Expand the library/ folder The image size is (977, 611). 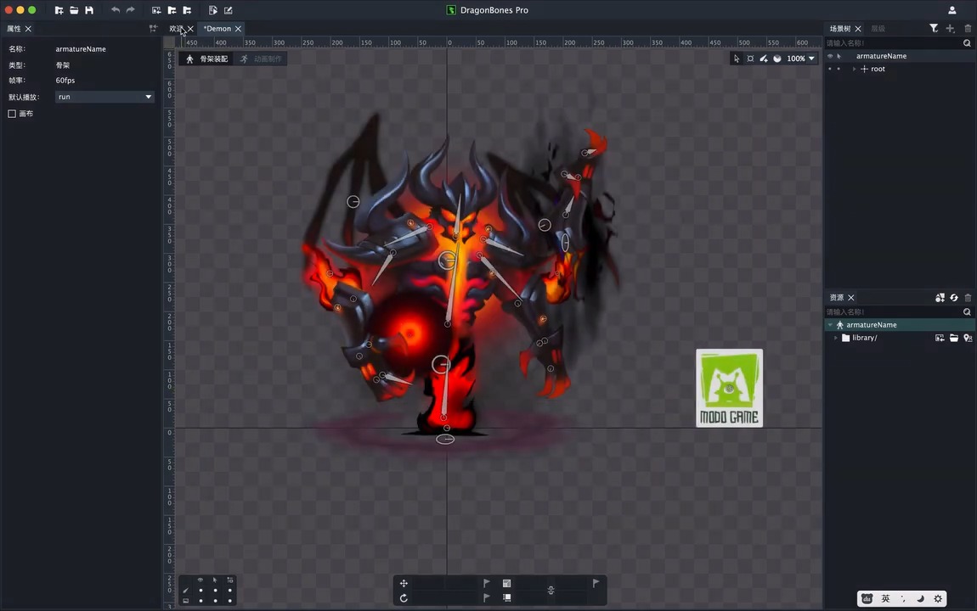[x=836, y=338]
